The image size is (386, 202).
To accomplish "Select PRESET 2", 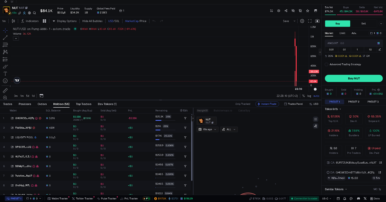I will point(354,102).
